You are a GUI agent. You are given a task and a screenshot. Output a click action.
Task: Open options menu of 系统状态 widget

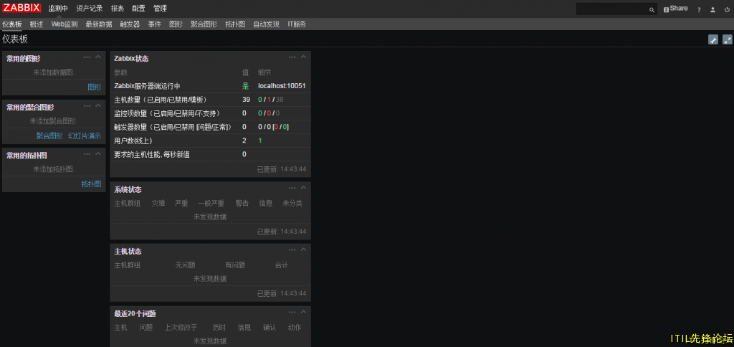pyautogui.click(x=292, y=188)
